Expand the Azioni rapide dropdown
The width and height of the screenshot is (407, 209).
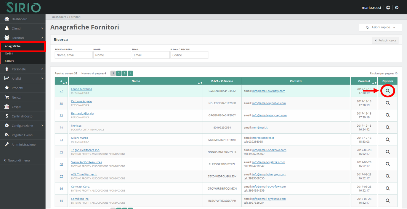tap(380, 27)
